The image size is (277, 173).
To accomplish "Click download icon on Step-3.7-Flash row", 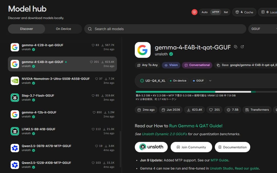I will 103,96.
